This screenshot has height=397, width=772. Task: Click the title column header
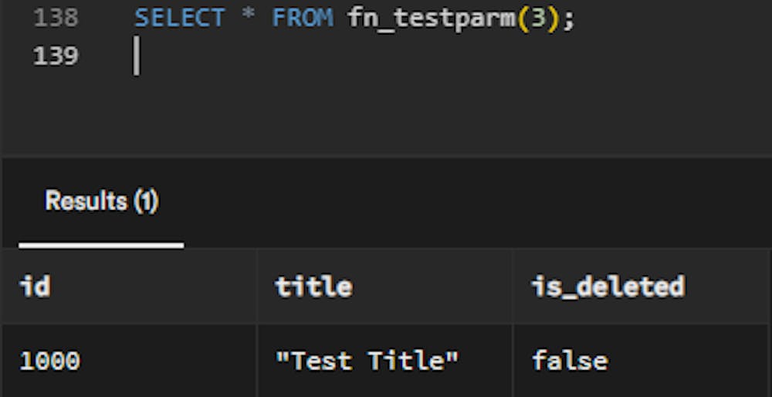313,287
